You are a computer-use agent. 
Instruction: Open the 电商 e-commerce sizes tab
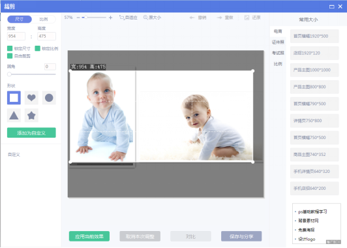[x=277, y=31]
